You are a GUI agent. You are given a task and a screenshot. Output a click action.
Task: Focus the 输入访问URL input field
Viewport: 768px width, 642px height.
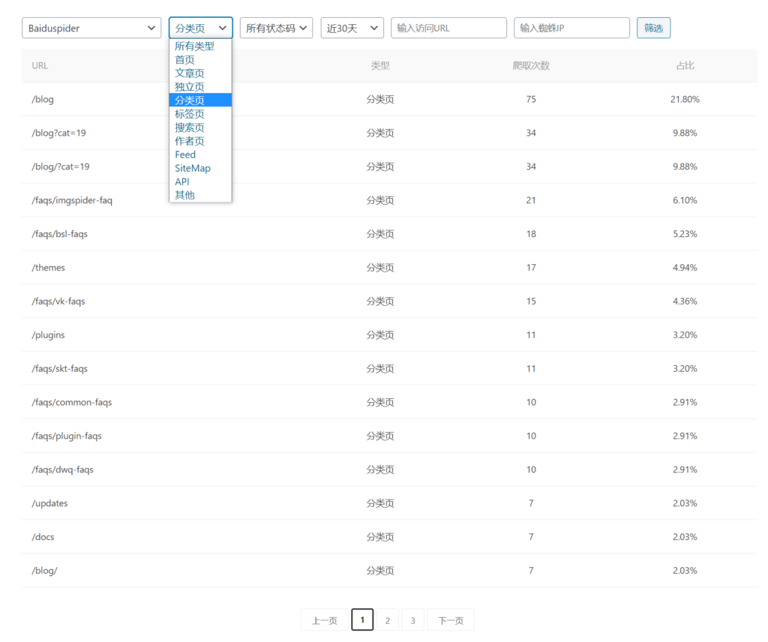point(448,28)
